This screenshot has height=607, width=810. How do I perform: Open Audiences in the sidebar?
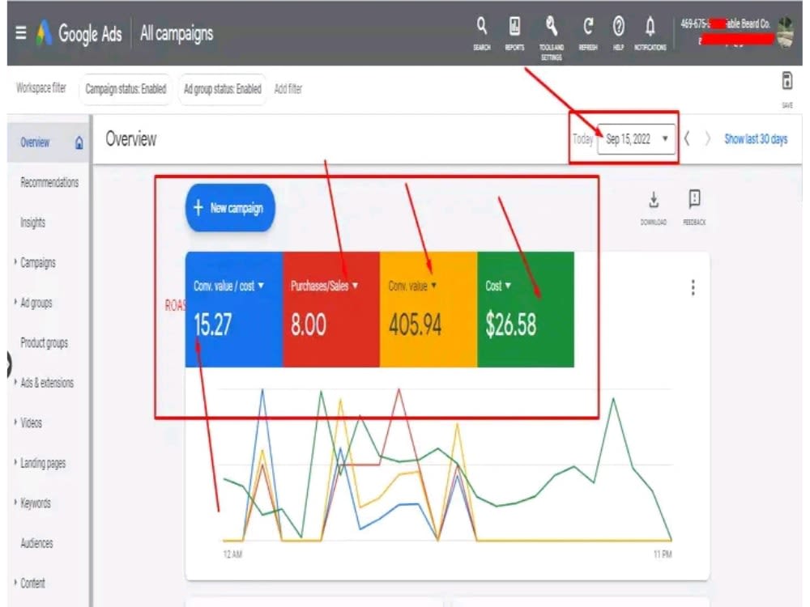(x=36, y=543)
